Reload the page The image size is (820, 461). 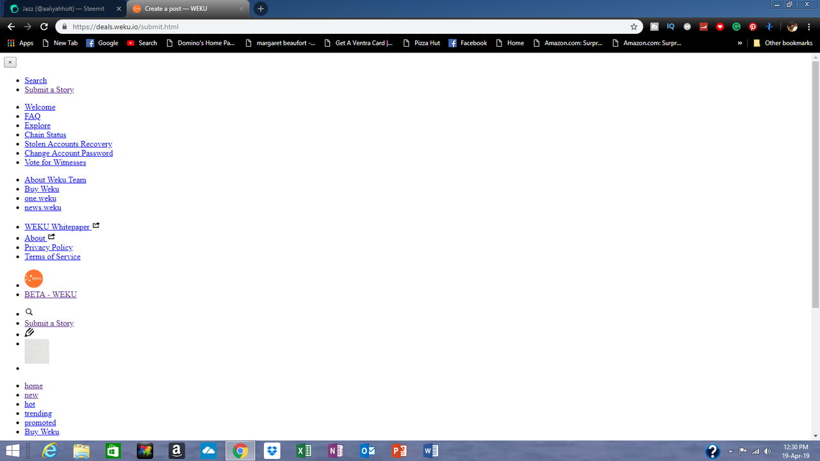[44, 27]
